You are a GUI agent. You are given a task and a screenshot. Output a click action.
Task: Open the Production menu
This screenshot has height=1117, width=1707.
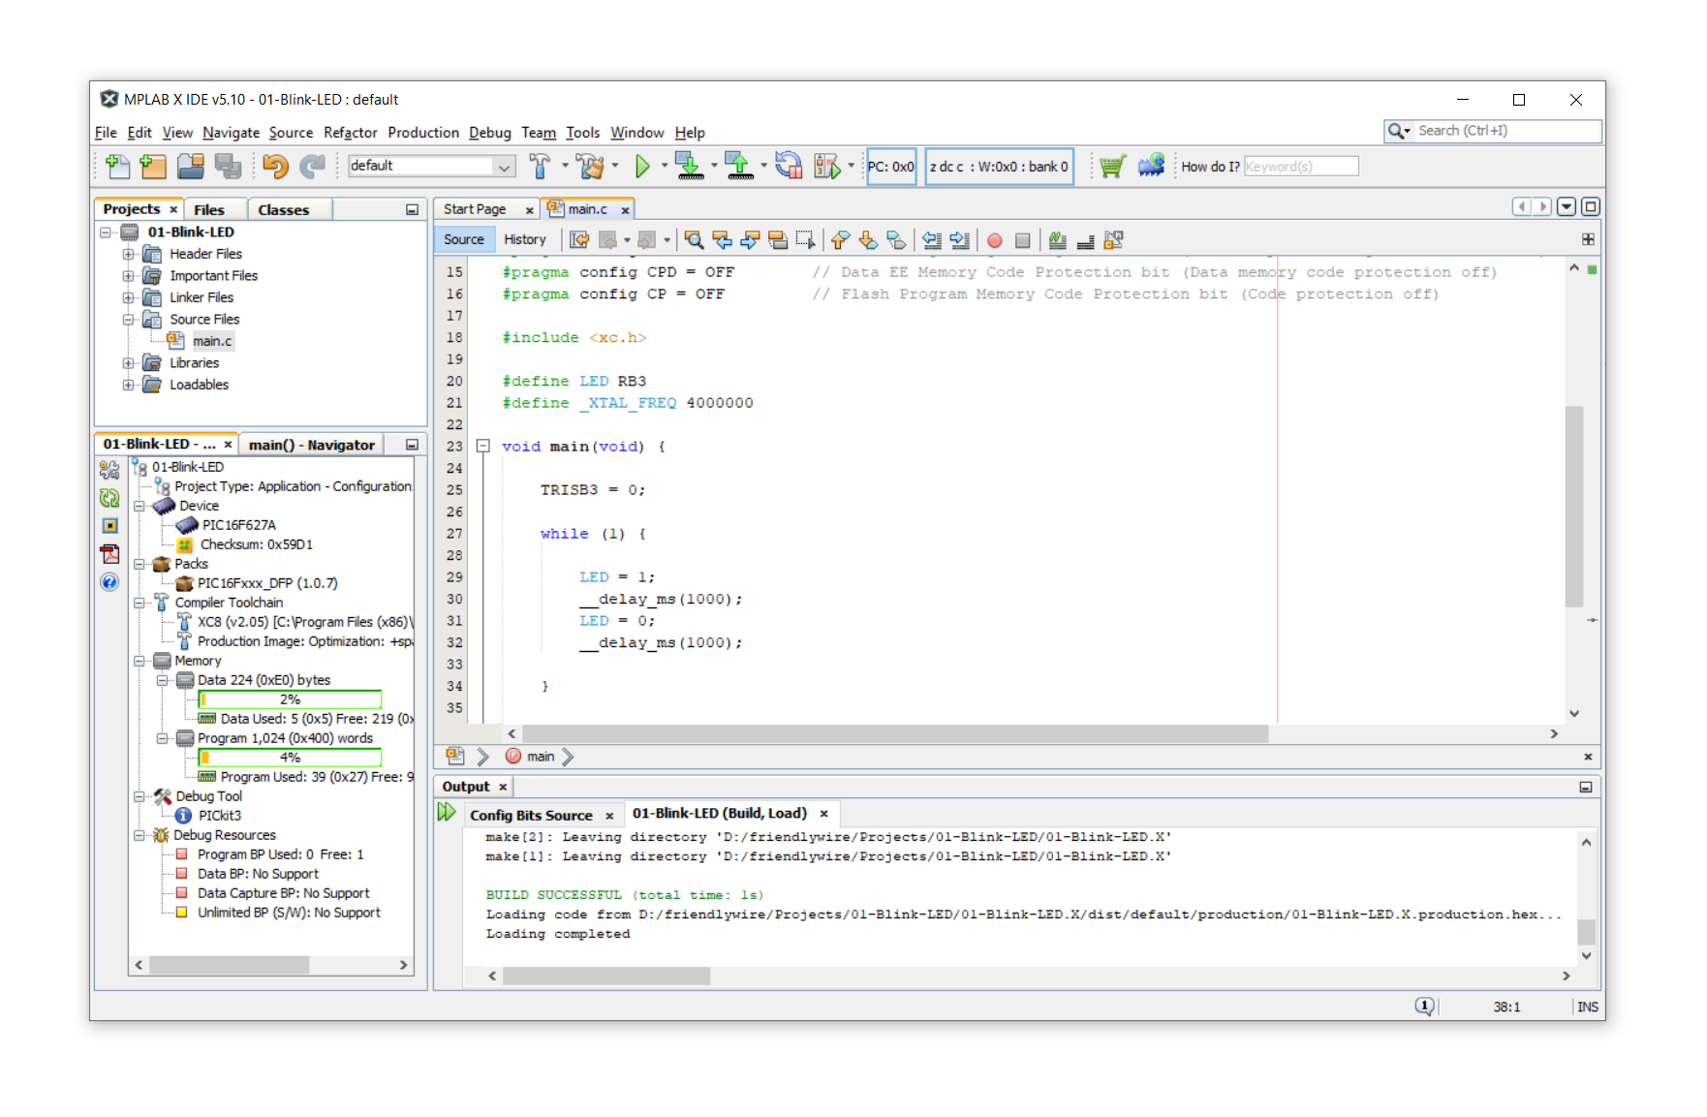(x=422, y=133)
